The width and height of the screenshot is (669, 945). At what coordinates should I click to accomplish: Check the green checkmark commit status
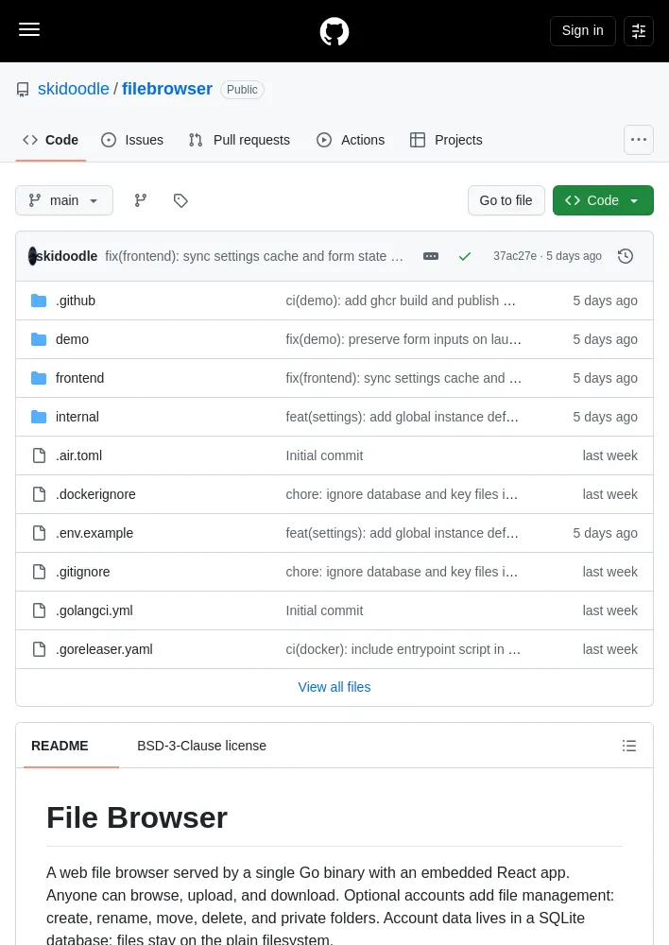[465, 256]
